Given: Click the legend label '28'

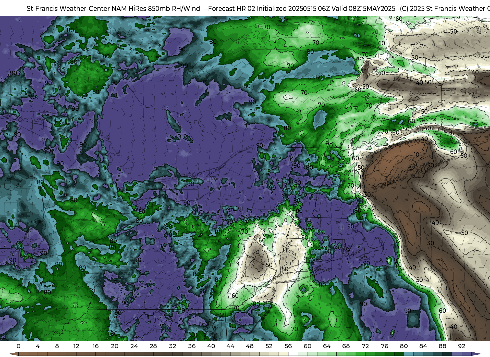Looking at the screenshot, I should click(153, 346).
